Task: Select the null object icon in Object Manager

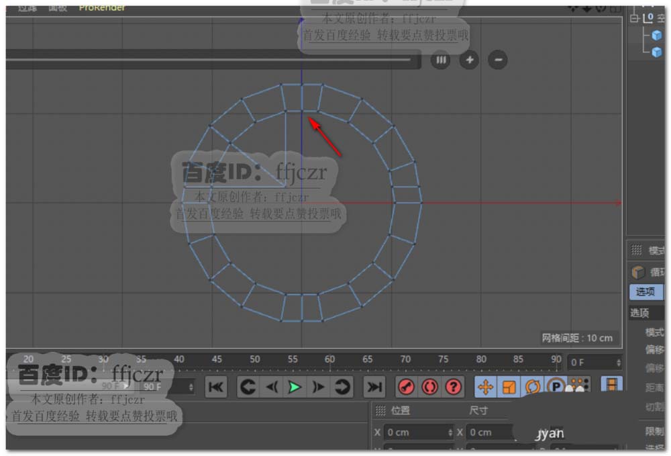Action: click(x=648, y=18)
